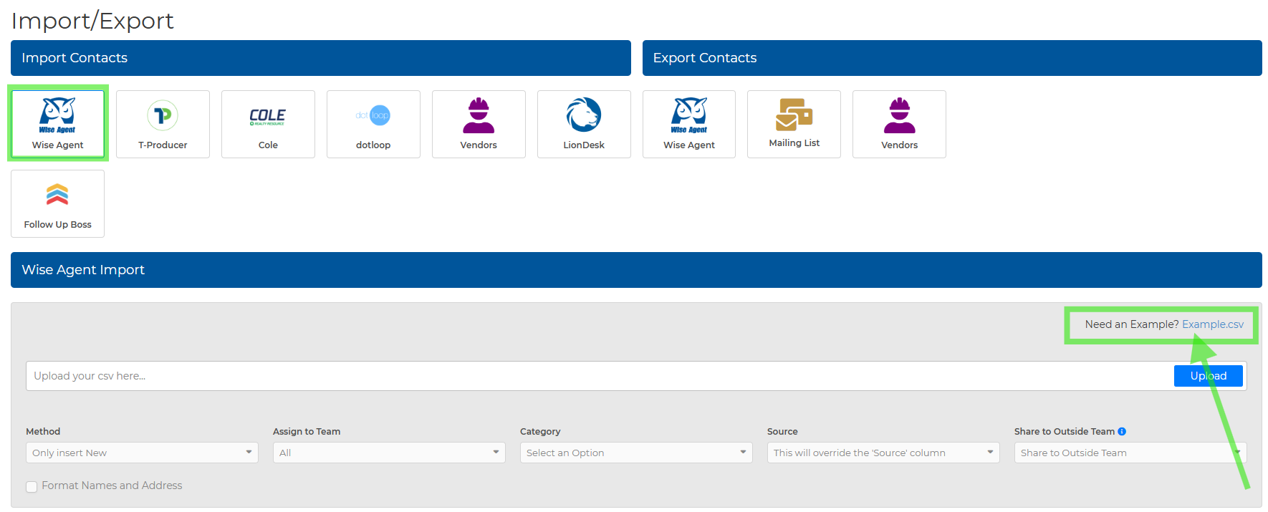The width and height of the screenshot is (1268, 512).
Task: Open Category Select an Option dropdown
Action: [x=636, y=453]
